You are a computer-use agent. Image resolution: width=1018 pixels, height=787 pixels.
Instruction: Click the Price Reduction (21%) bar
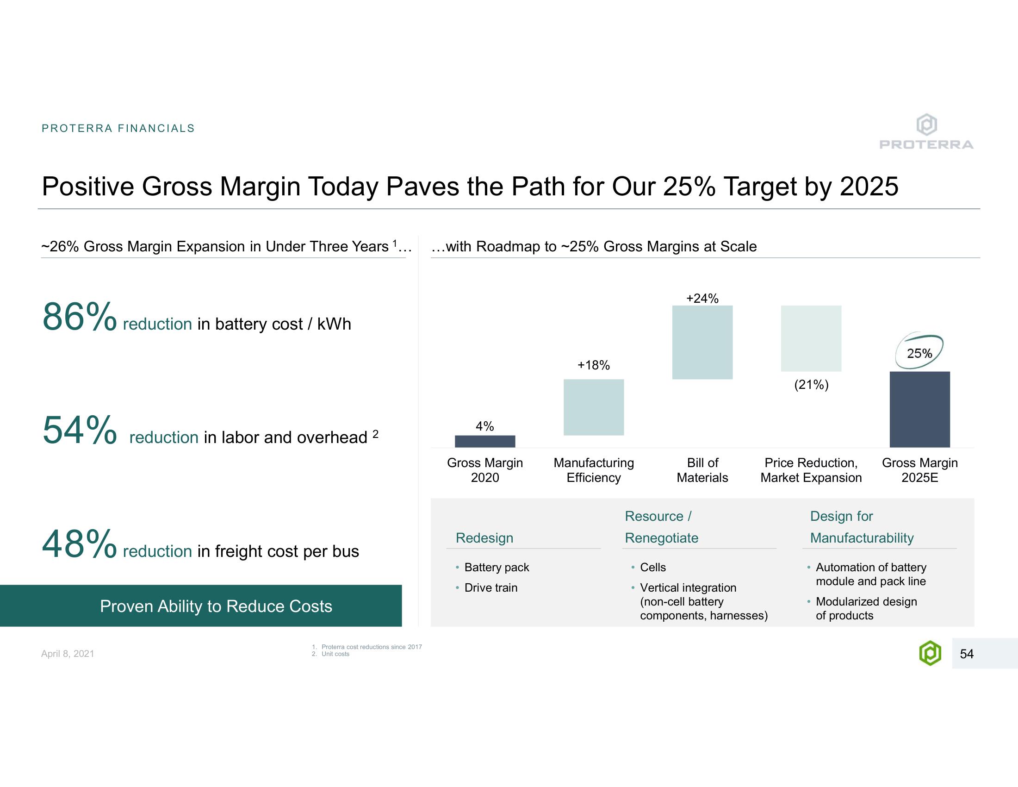coord(811,338)
